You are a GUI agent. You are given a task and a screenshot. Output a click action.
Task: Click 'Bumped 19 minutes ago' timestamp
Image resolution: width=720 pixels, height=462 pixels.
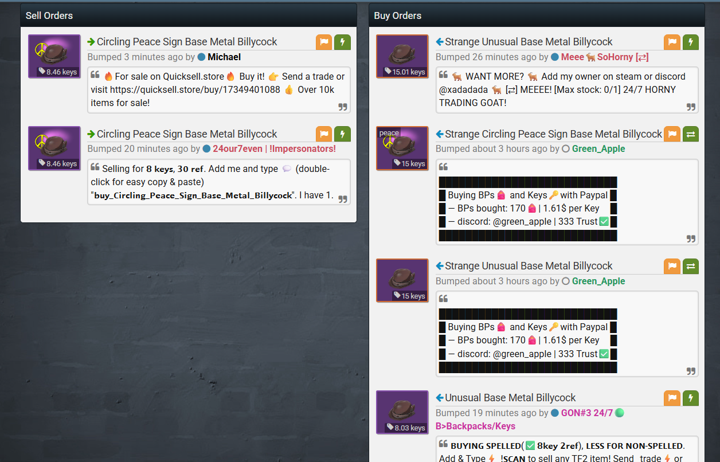[486, 413]
